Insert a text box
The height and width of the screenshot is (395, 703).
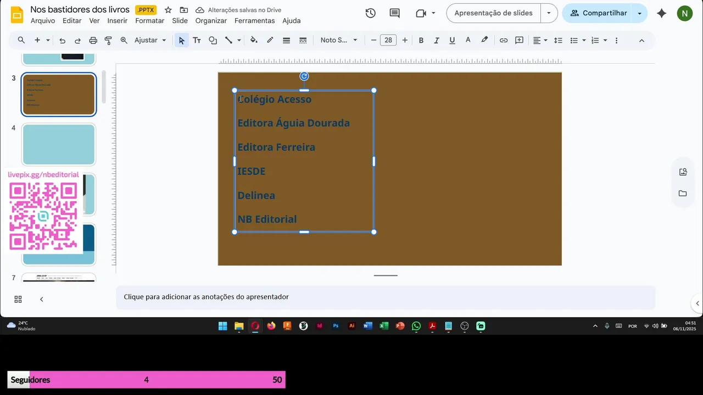(197, 40)
